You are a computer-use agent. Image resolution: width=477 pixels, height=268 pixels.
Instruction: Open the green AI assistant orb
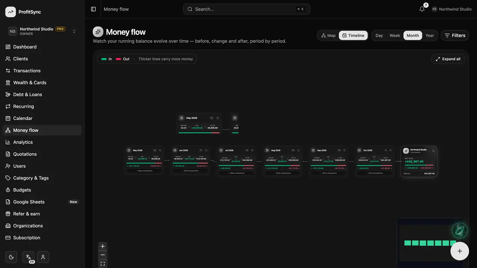tap(459, 230)
